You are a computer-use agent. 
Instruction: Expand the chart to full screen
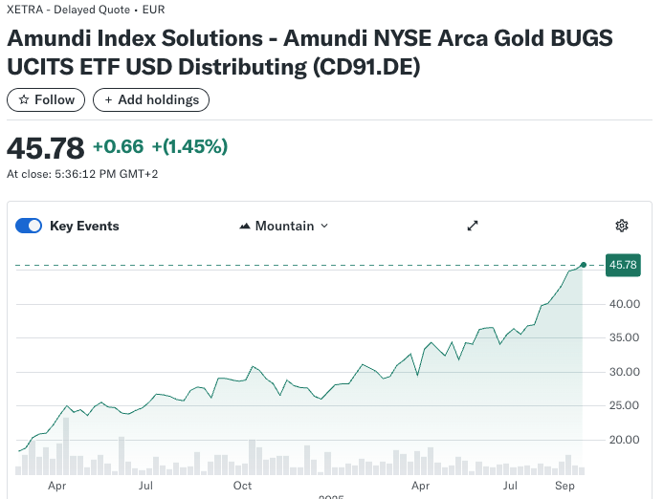click(472, 226)
